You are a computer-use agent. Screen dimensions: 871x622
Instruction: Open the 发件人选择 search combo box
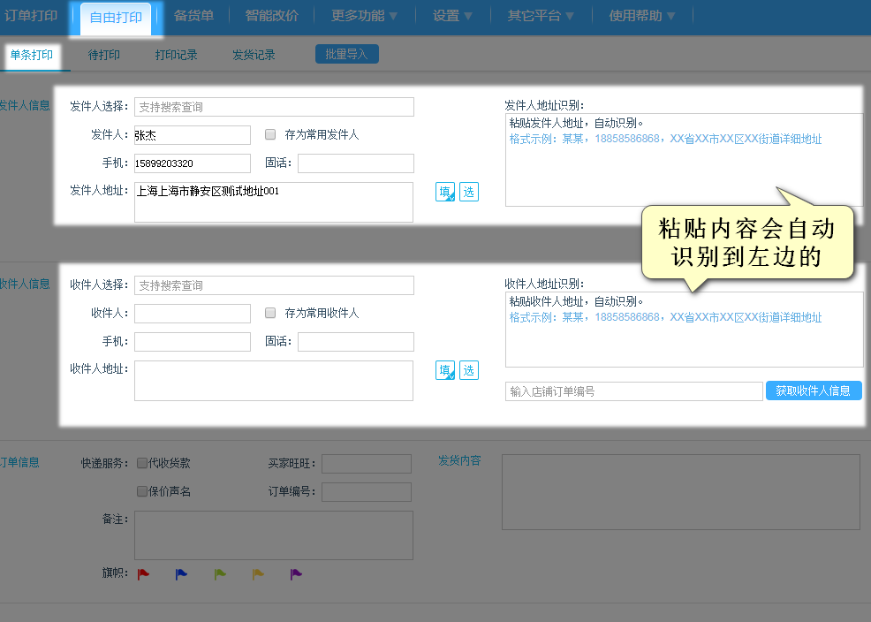(274, 107)
